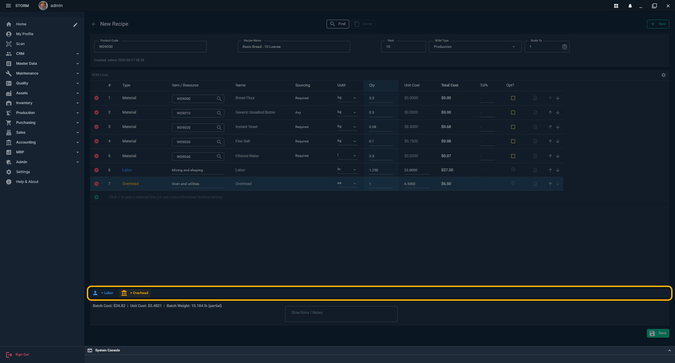
Task: Search item lookup for WD9040
Action: coord(219,157)
